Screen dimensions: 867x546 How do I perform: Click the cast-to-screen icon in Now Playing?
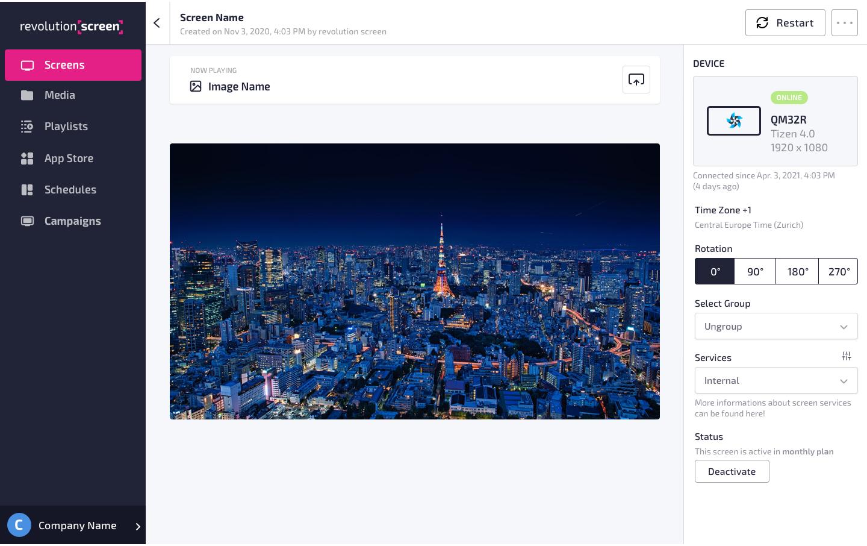coord(636,80)
